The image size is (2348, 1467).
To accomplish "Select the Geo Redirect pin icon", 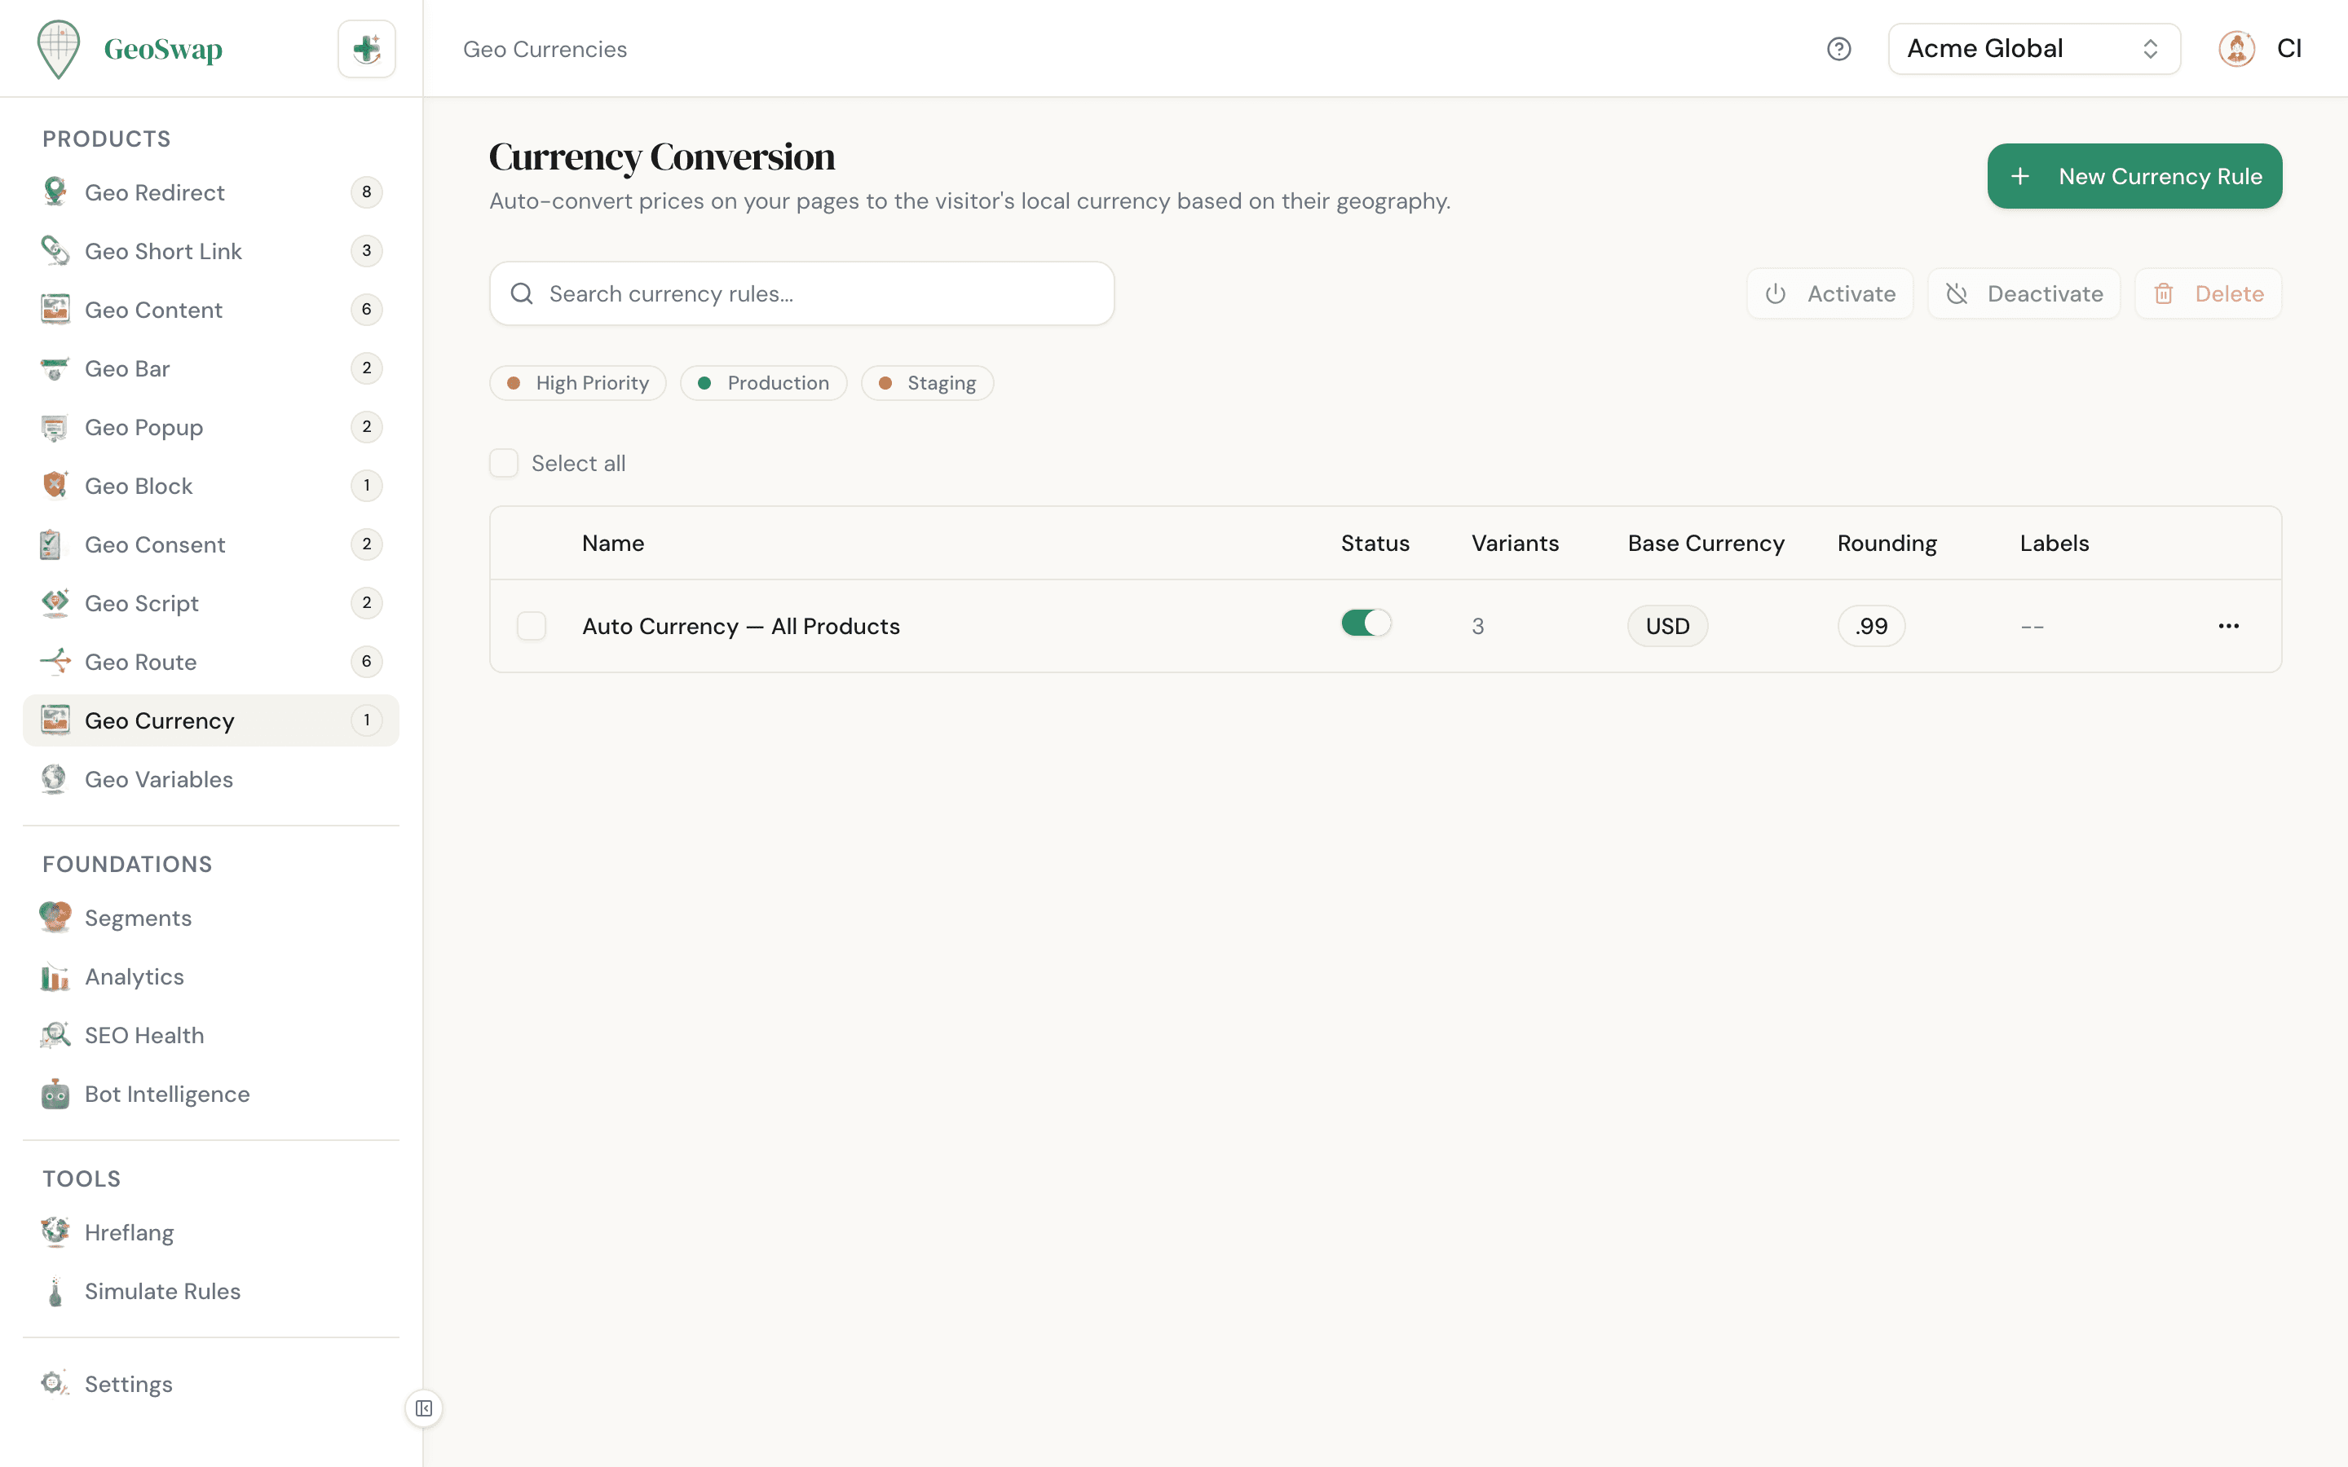I will [55, 192].
